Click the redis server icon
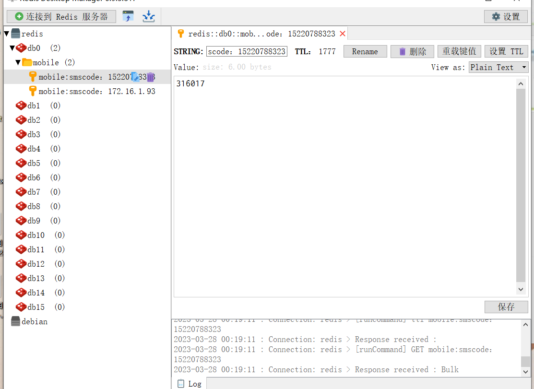Screen dimensions: 534x389 pos(16,34)
